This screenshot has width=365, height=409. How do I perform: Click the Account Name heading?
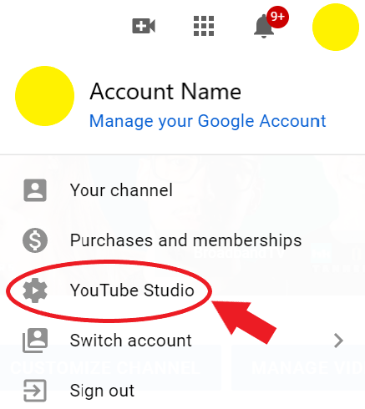[x=165, y=91]
